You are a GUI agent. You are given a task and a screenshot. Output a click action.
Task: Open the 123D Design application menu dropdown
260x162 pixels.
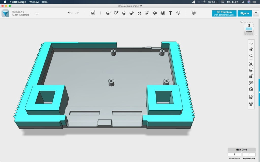[x=37, y=14]
